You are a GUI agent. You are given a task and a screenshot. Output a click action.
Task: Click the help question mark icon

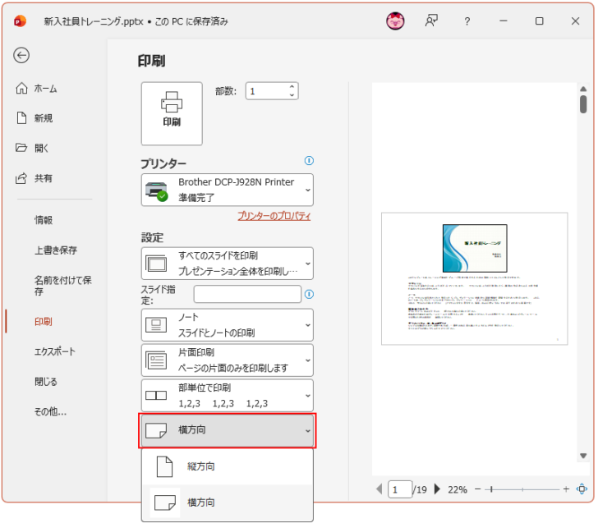467,21
